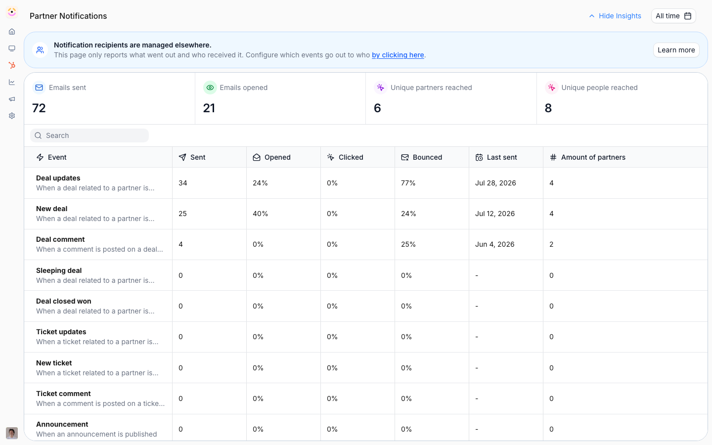This screenshot has width=712, height=445.
Task: Follow the 'by clicking here' link
Action: (398, 55)
